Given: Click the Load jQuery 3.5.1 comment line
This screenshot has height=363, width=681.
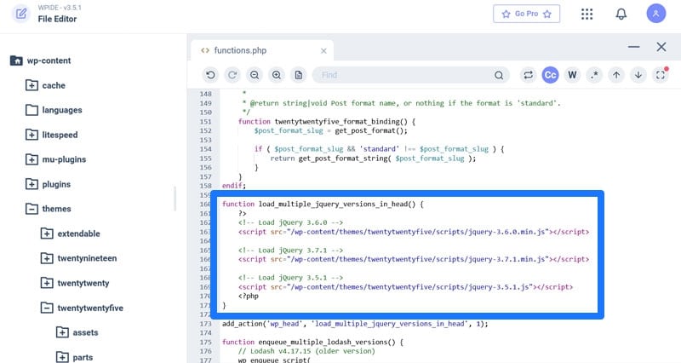Looking at the screenshot, I should (x=290, y=277).
